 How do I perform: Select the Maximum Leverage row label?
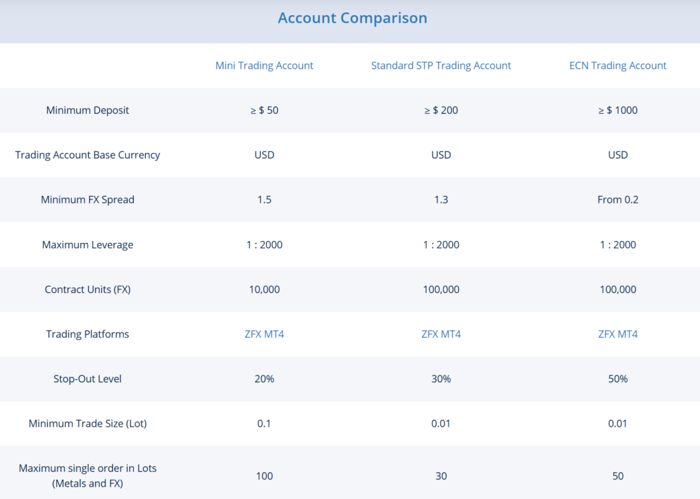click(87, 244)
